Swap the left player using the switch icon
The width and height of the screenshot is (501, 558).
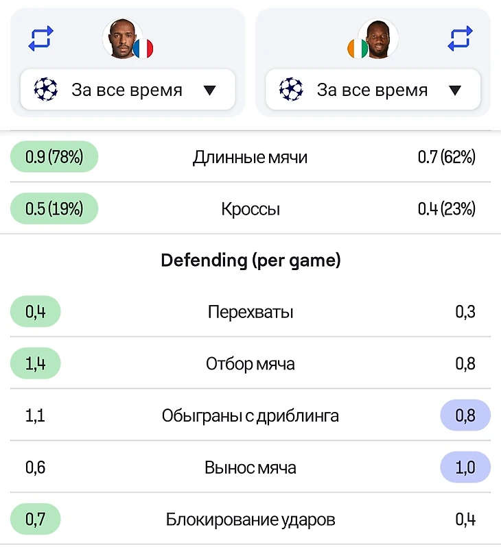click(x=40, y=38)
